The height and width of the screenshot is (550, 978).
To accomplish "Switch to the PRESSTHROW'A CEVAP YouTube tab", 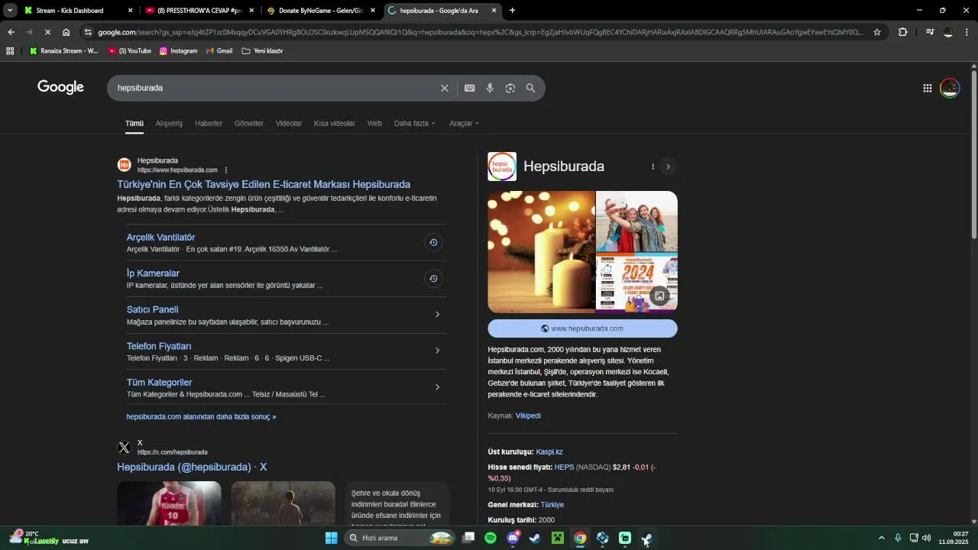I will pos(199,10).
